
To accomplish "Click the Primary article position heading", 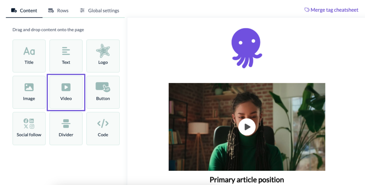I will point(247,180).
